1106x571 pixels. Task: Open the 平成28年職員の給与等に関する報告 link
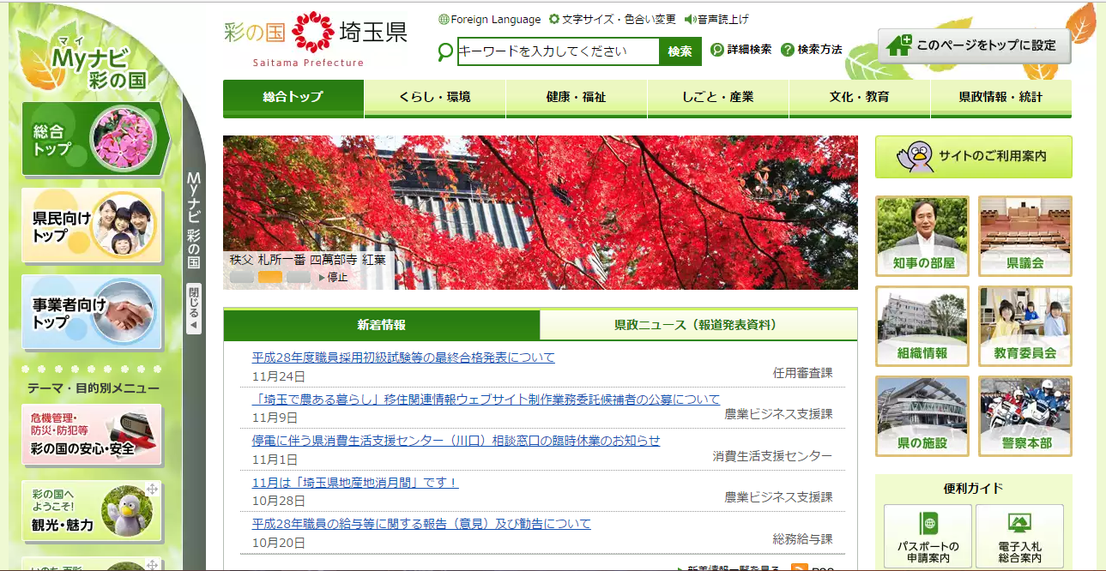(421, 524)
